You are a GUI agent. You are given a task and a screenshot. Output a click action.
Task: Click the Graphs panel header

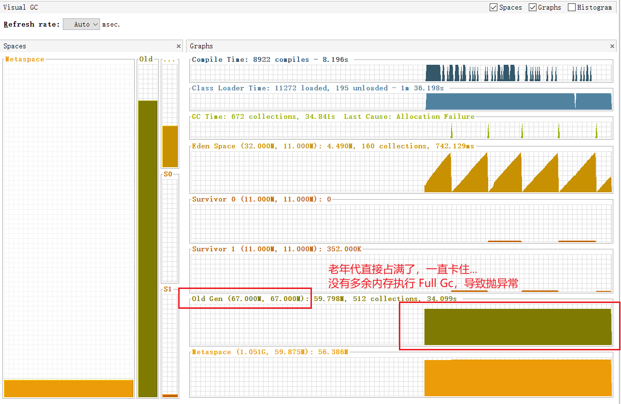pyautogui.click(x=201, y=46)
